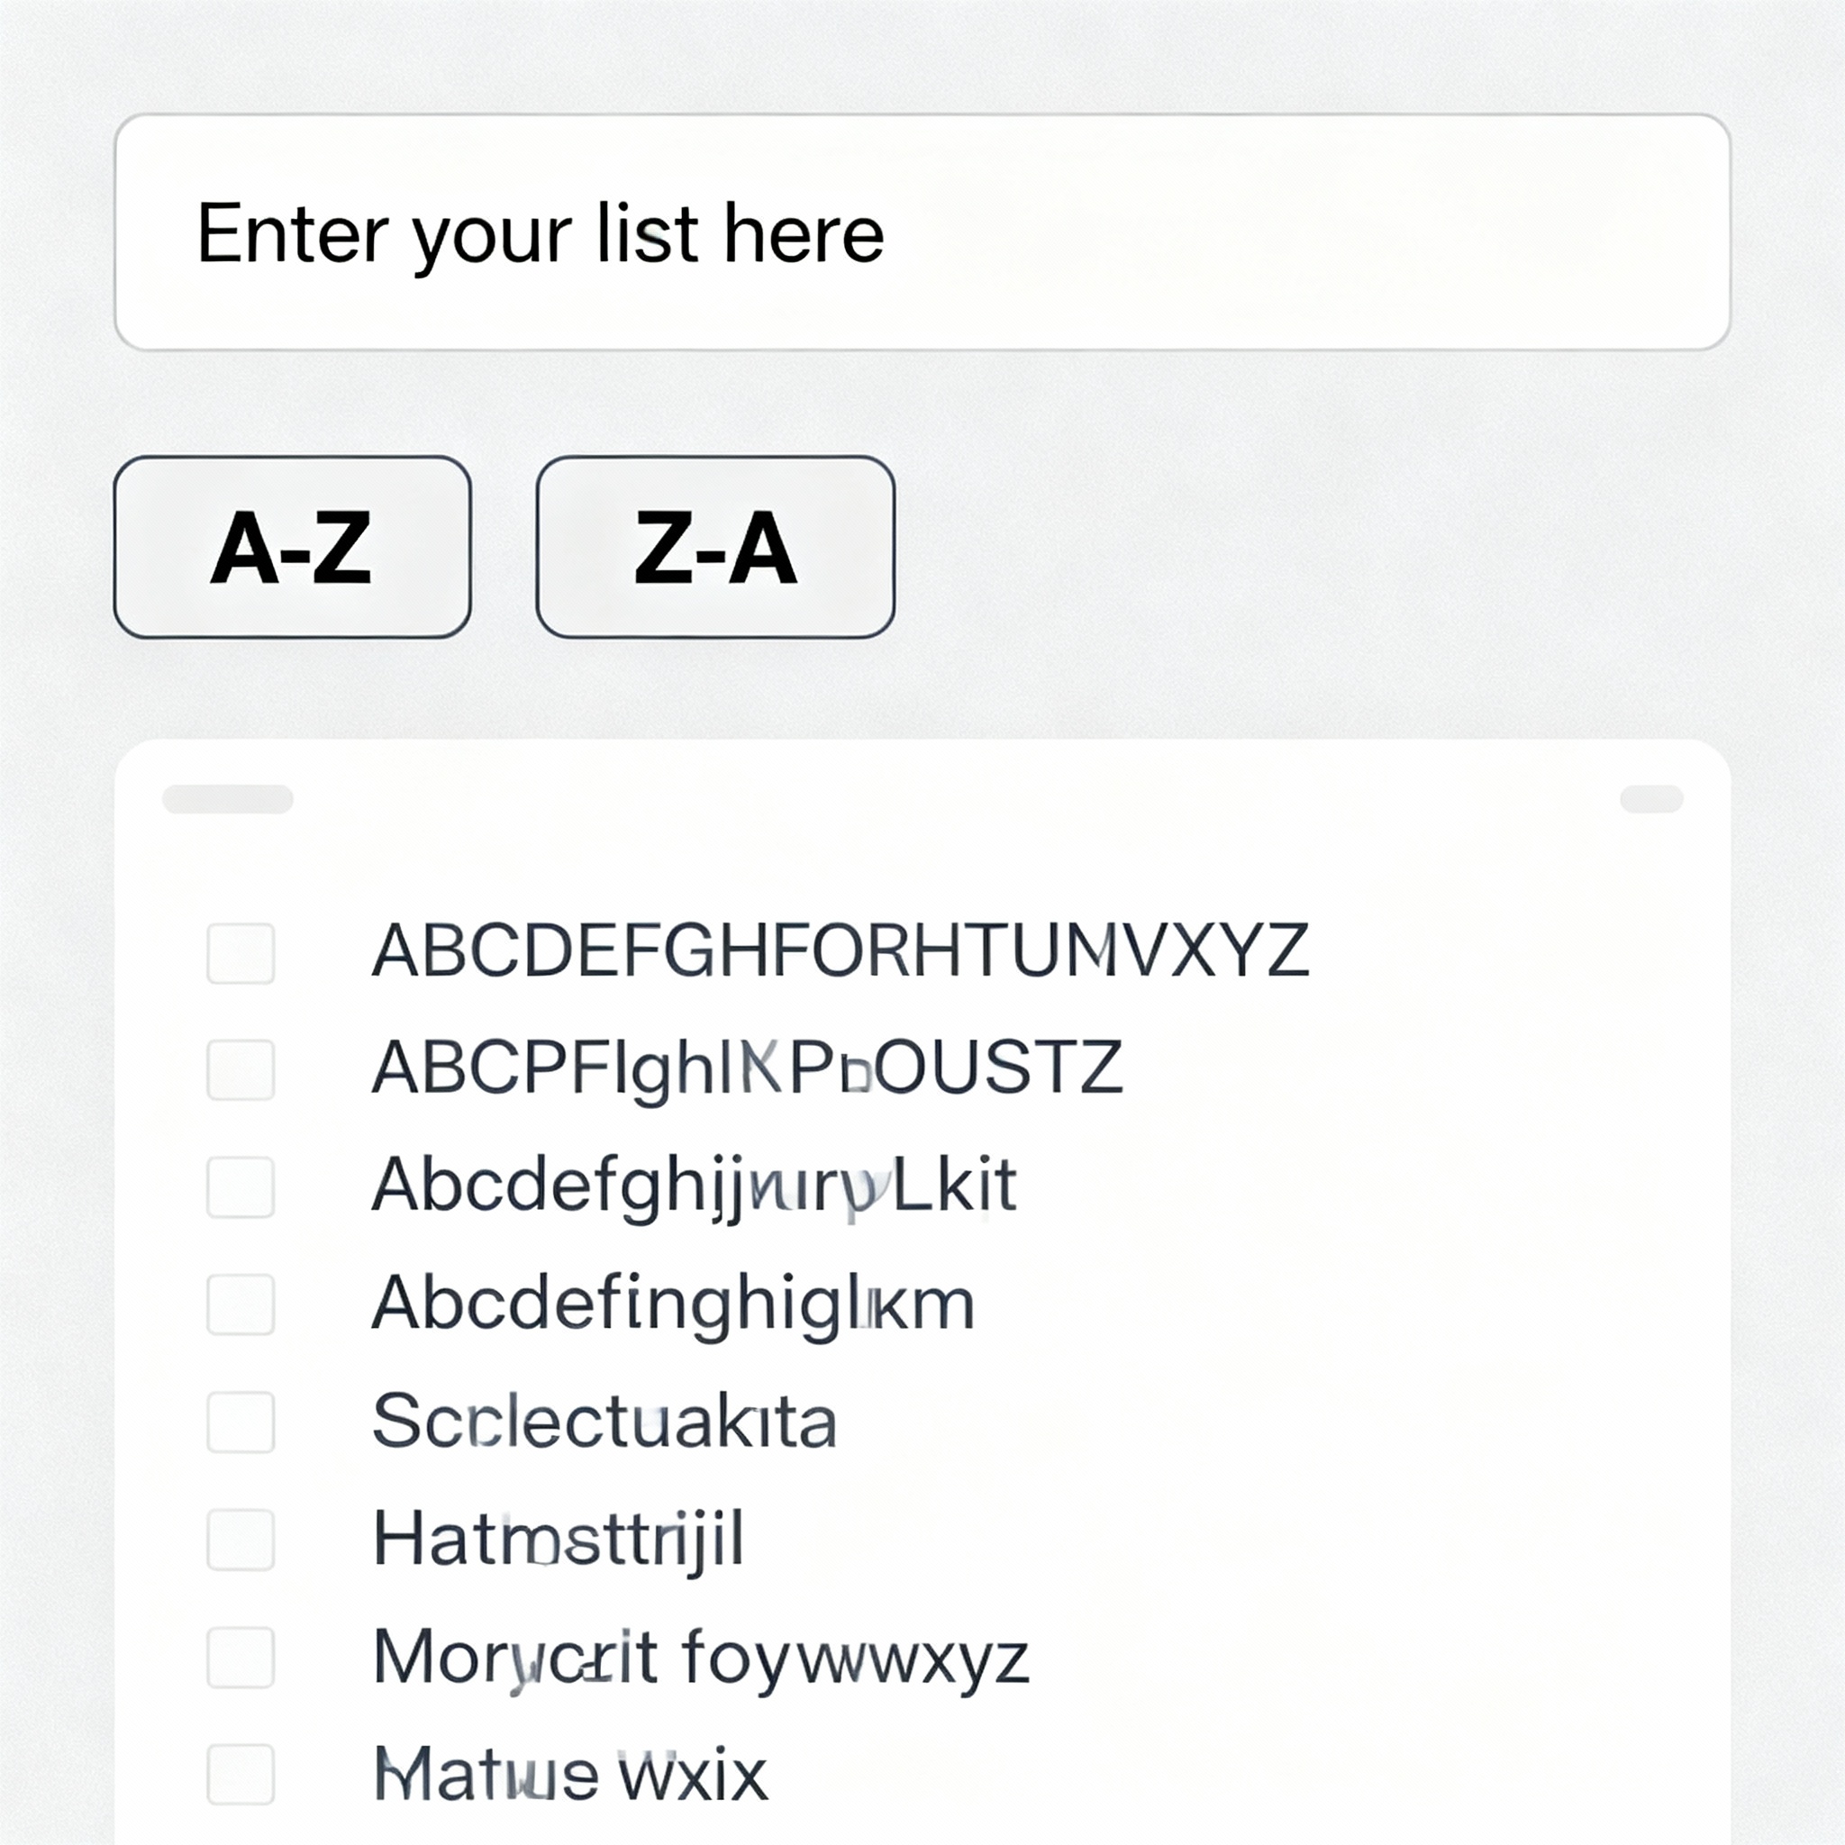Toggle the checkbox for Matue wxix
This screenshot has width=1845, height=1845.
[x=241, y=1775]
